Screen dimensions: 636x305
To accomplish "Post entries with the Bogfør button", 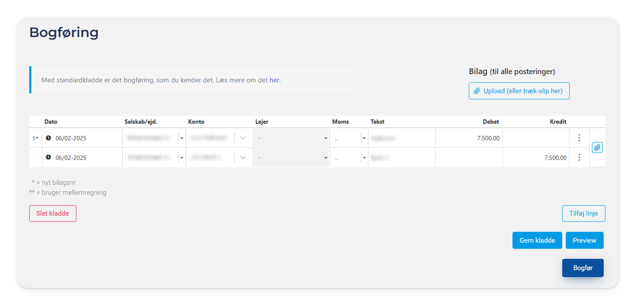I will coord(583,268).
